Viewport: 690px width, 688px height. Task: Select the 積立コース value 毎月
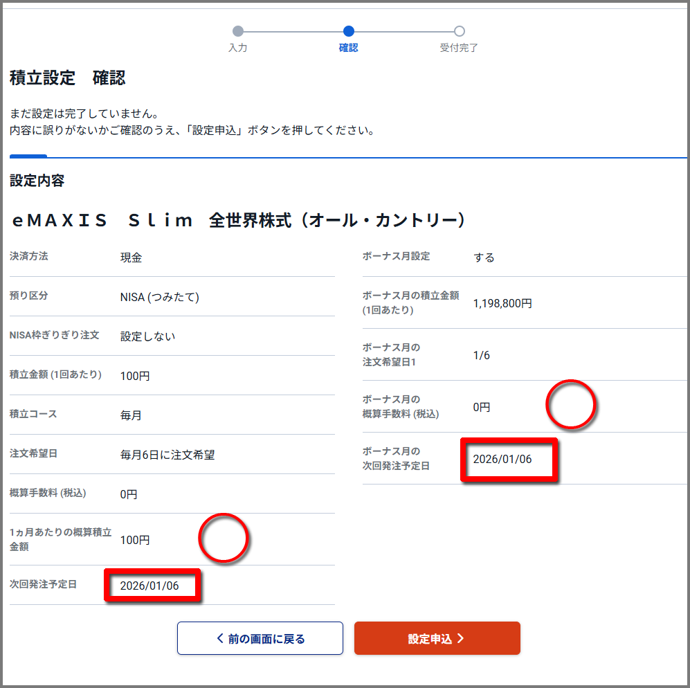pyautogui.click(x=130, y=415)
